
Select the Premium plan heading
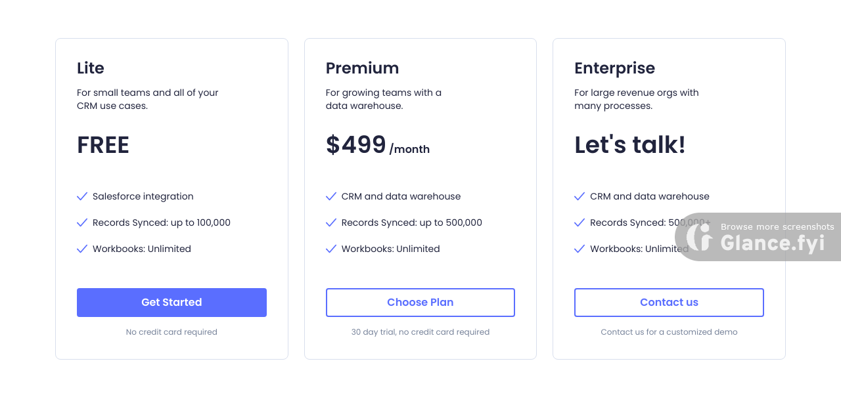[362, 68]
